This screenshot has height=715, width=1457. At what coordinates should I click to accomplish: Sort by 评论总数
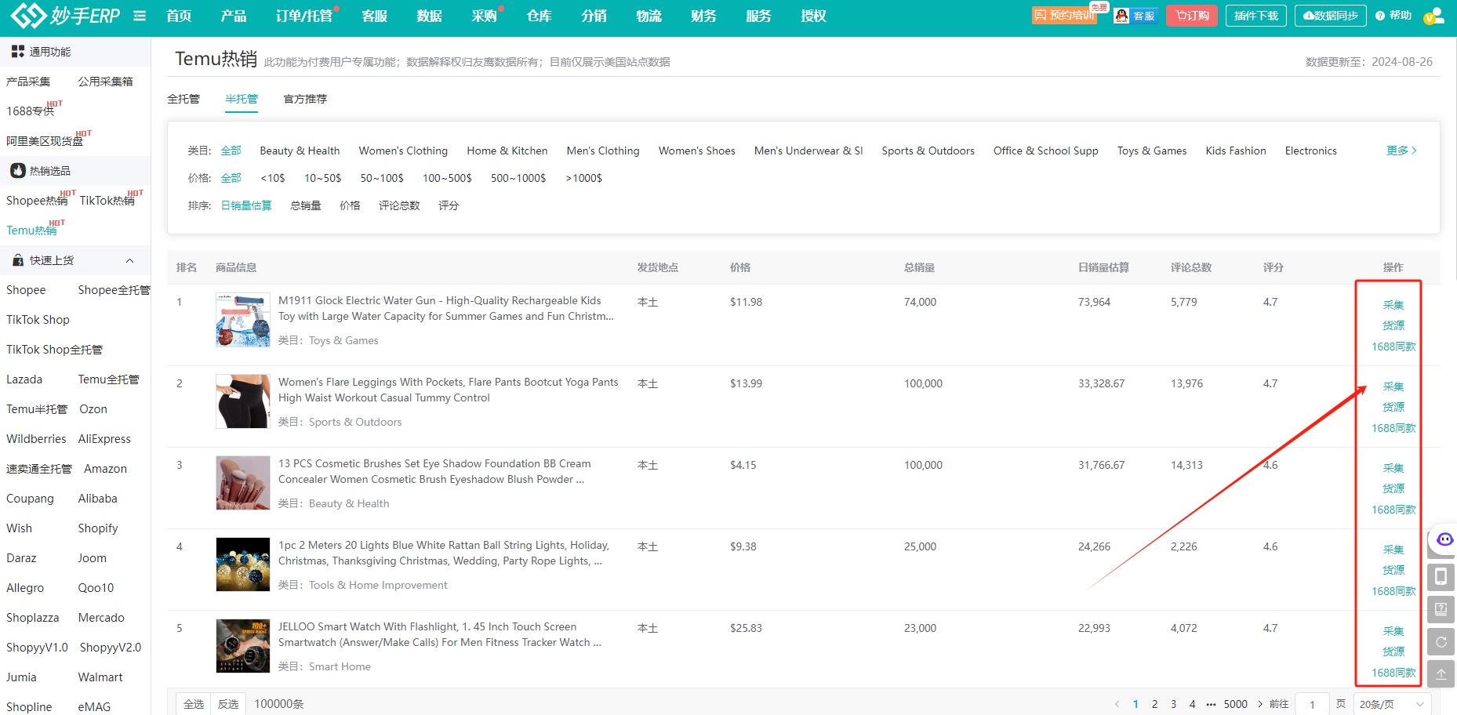click(x=399, y=205)
